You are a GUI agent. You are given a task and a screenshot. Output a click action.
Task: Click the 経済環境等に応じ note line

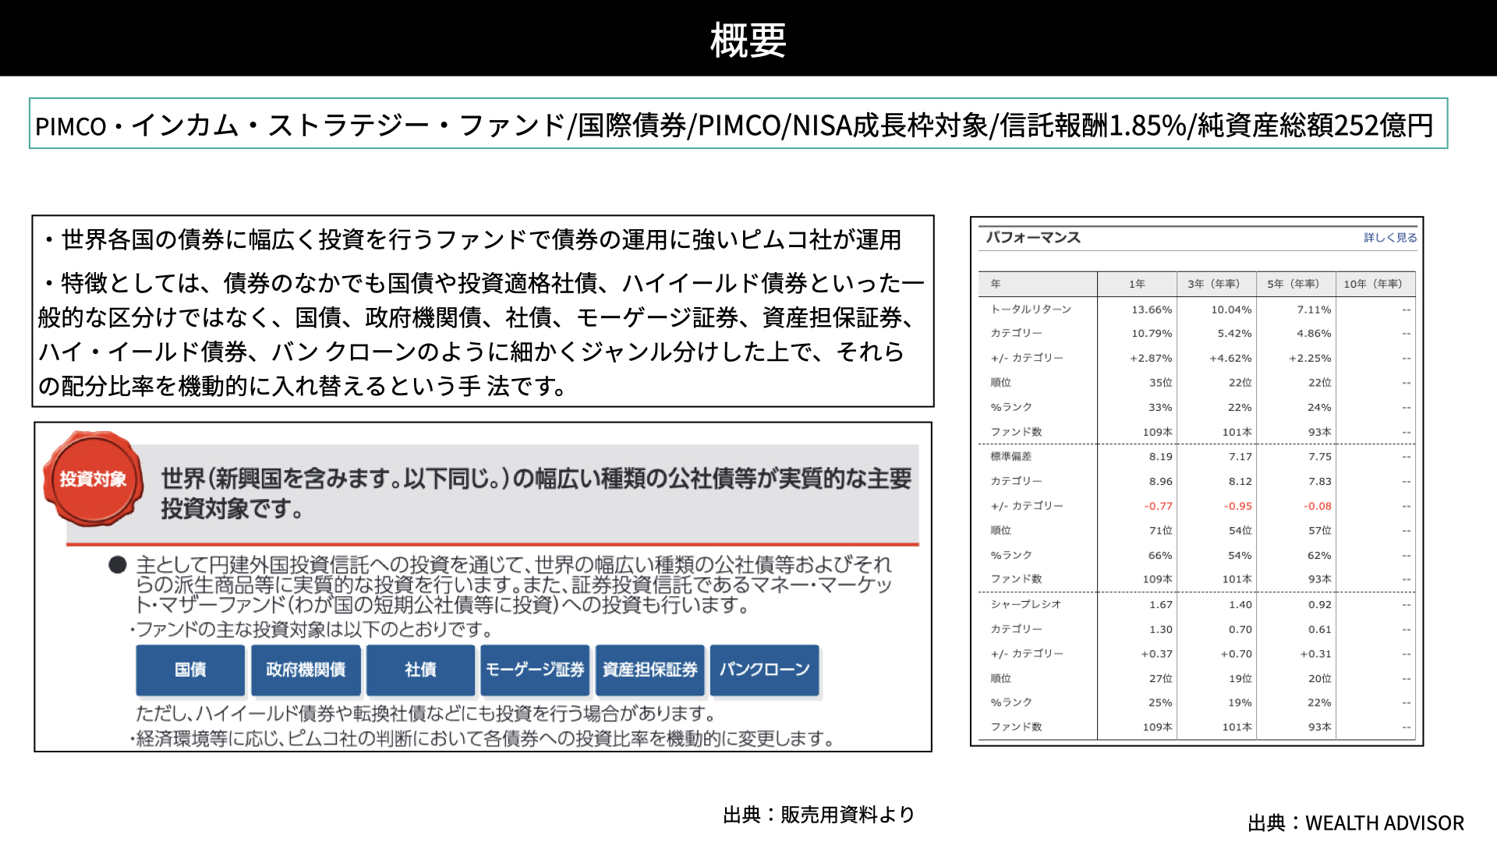point(483,738)
